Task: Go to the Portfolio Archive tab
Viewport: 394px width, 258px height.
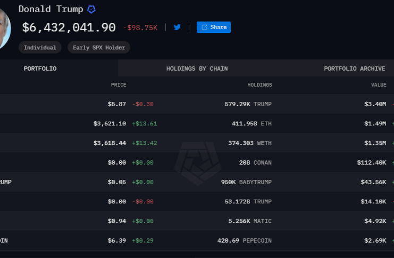Action: click(354, 68)
